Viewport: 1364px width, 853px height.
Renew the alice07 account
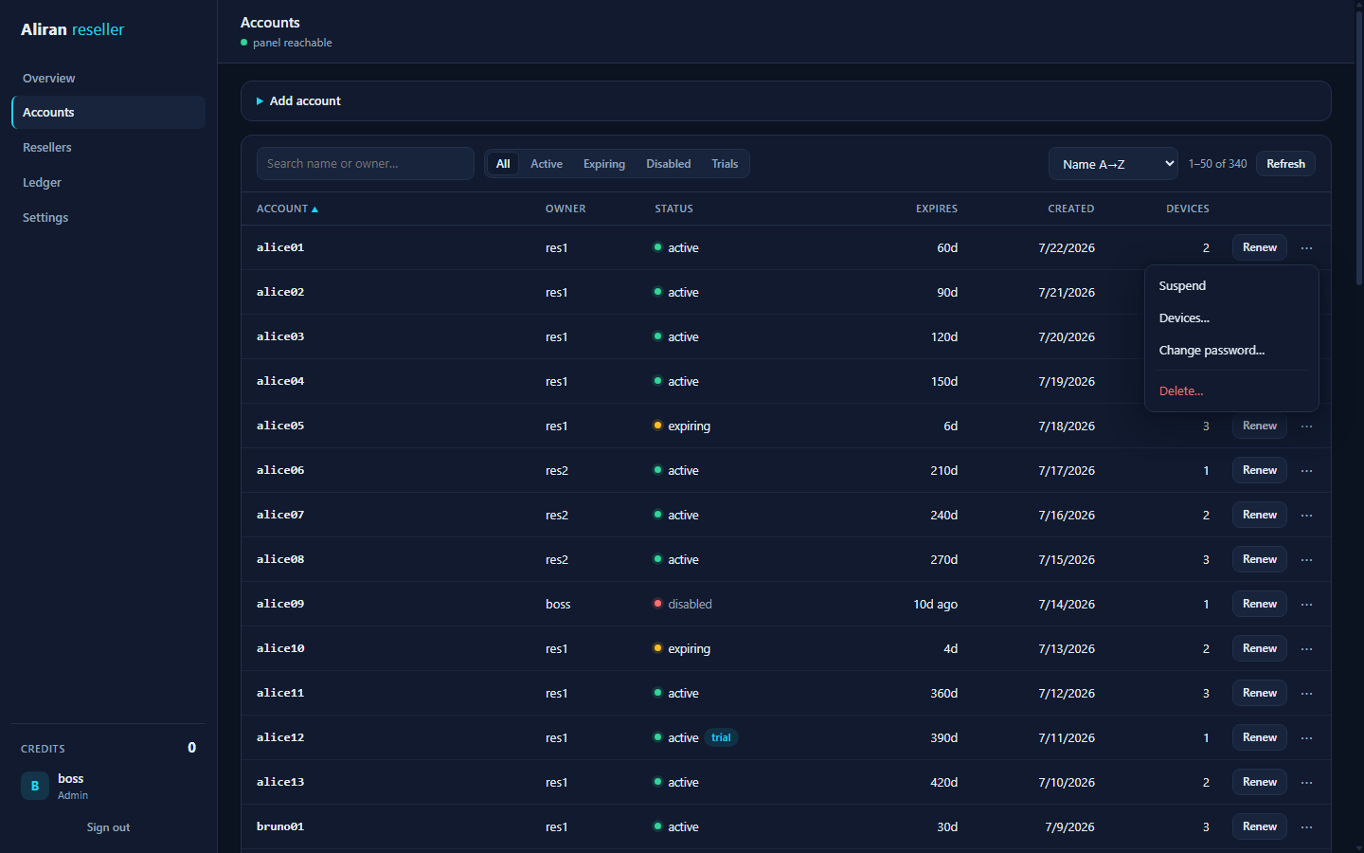(1259, 515)
